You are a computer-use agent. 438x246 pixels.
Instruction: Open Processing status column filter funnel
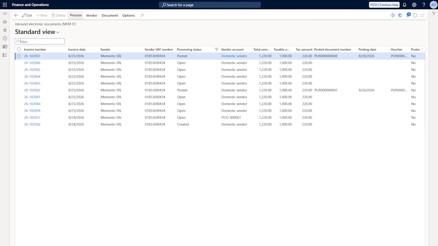pos(217,50)
